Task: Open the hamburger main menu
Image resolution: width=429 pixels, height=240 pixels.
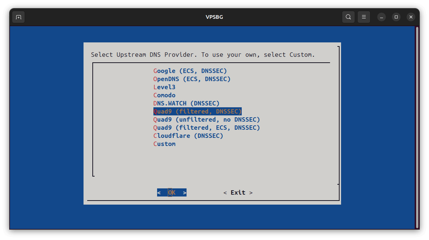Action: pyautogui.click(x=364, y=17)
